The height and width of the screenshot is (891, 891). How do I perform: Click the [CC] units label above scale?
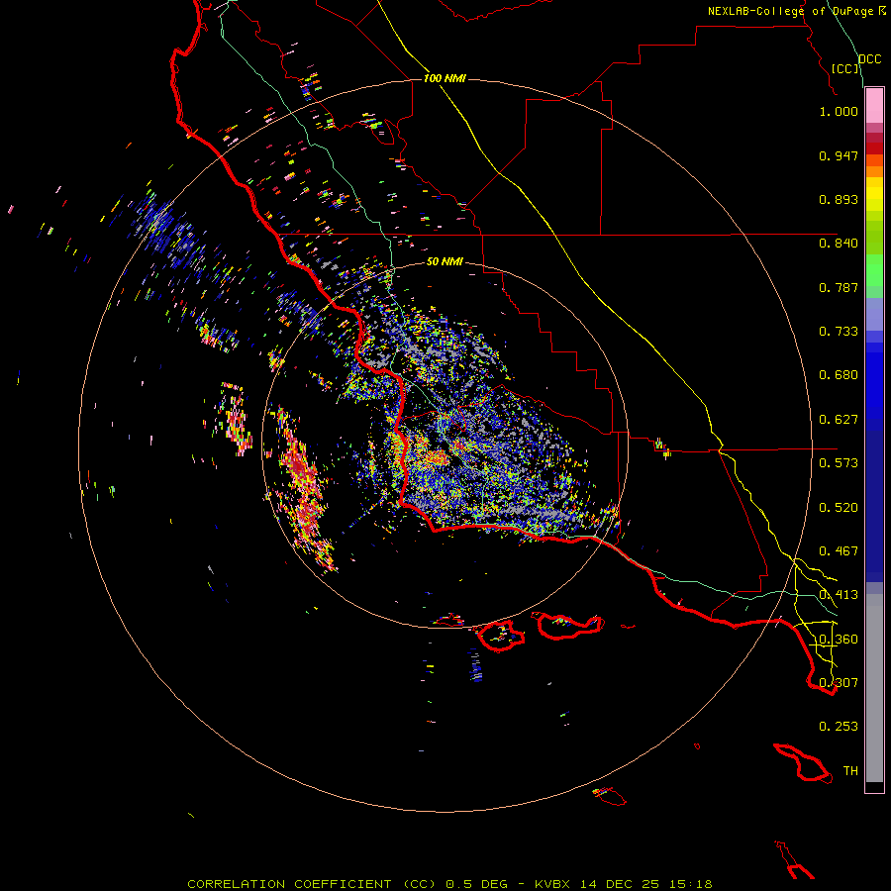tap(845, 68)
